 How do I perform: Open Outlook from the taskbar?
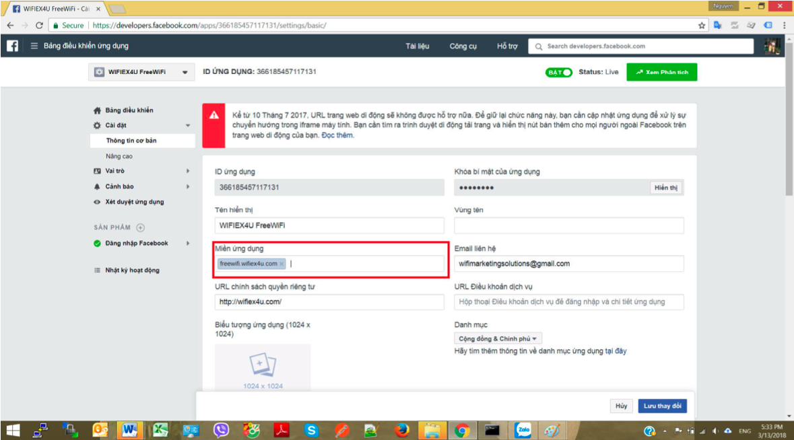point(100,431)
